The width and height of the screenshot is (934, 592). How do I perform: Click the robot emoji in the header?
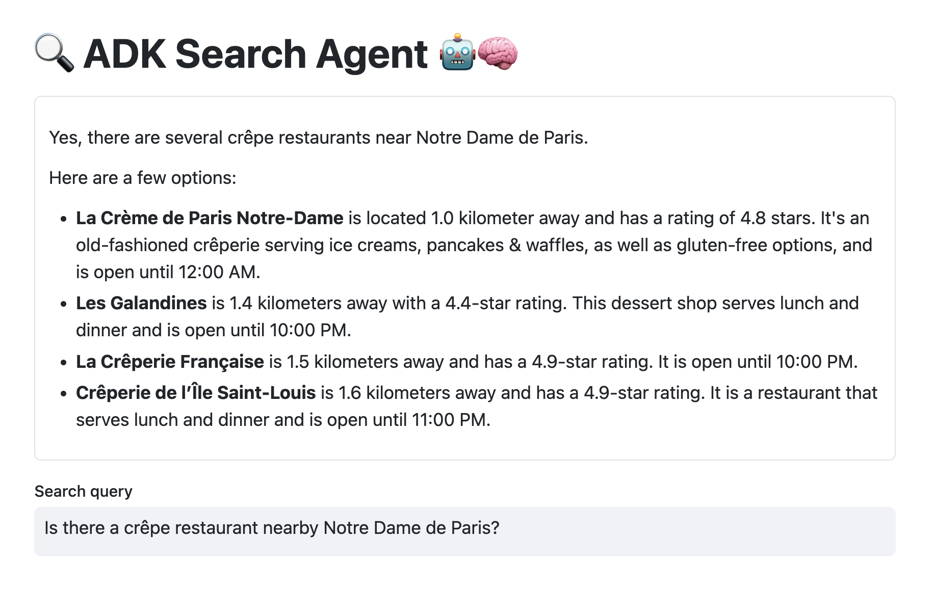tap(457, 52)
